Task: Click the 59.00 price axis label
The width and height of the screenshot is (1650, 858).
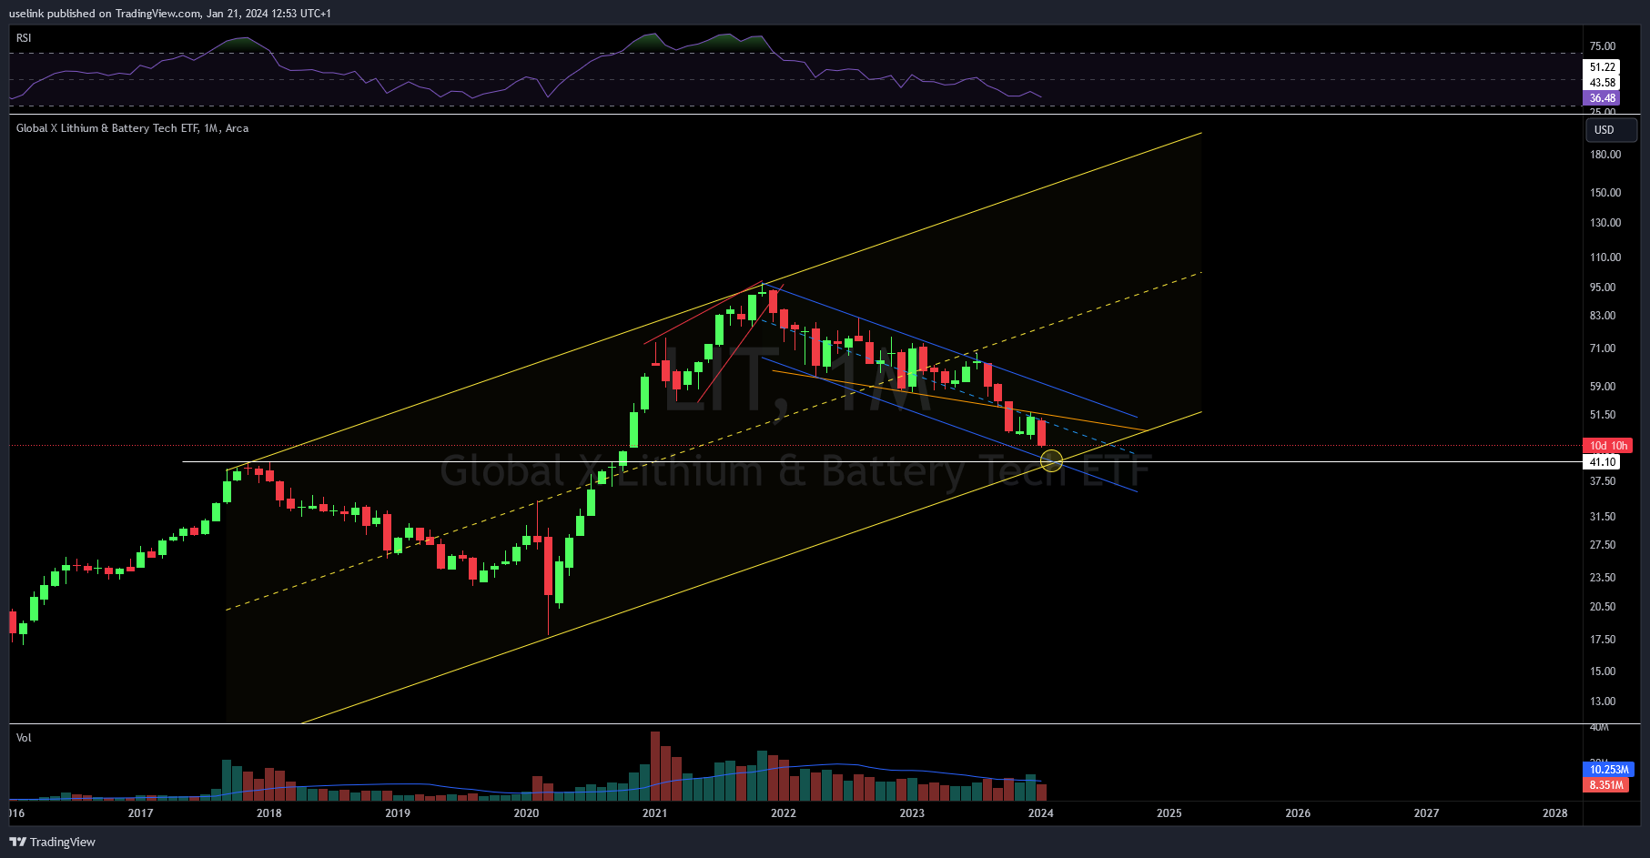Action: point(1603,387)
